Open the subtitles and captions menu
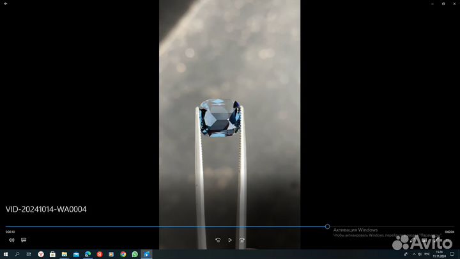Image resolution: width=460 pixels, height=259 pixels. (x=24, y=240)
